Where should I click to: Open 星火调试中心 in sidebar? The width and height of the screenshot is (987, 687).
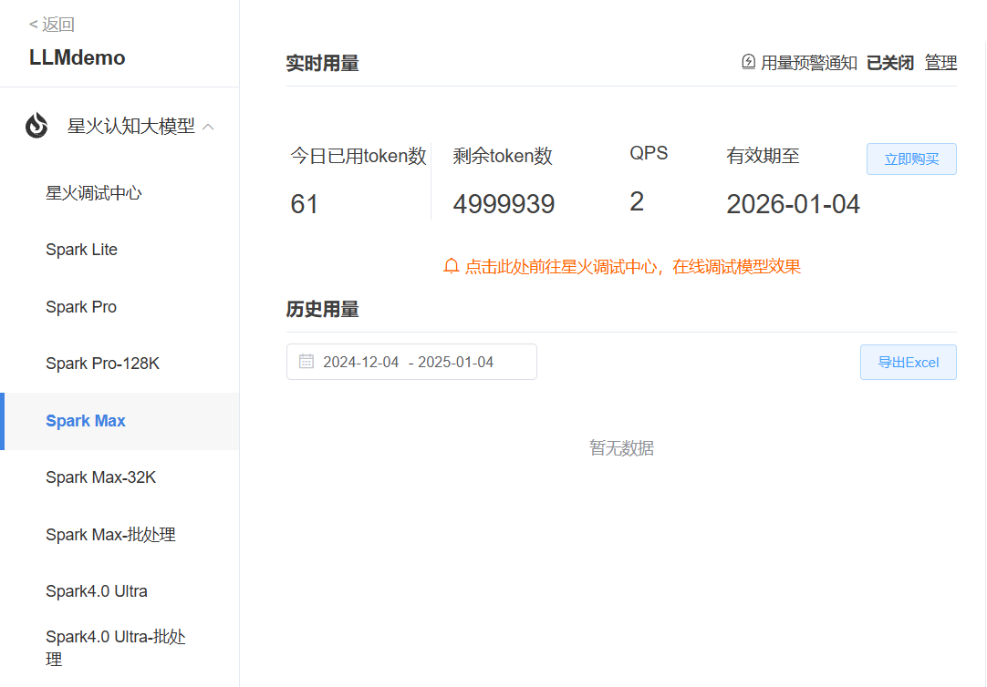(94, 193)
